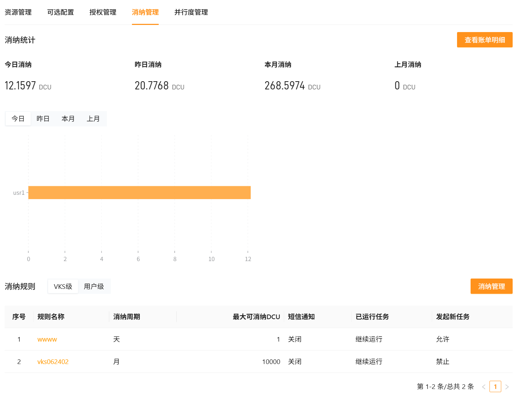Select 上月 chart range
518x395 pixels.
point(93,119)
